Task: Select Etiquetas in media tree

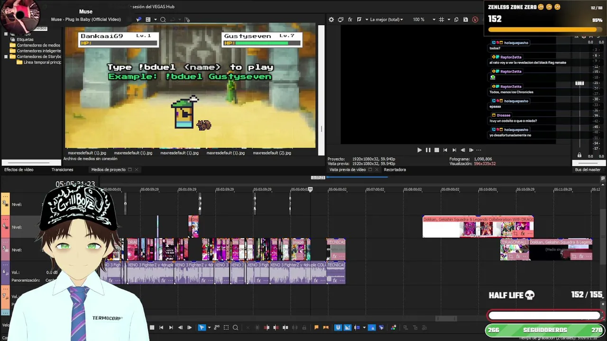Action: (x=25, y=40)
